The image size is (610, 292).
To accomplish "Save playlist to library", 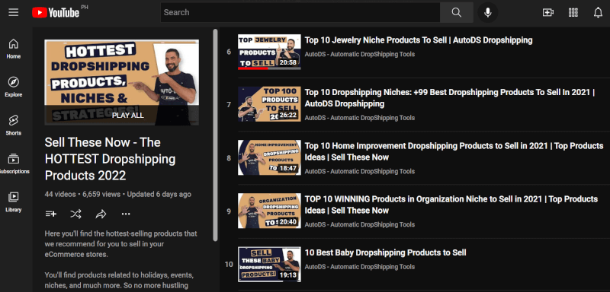I will pos(51,214).
